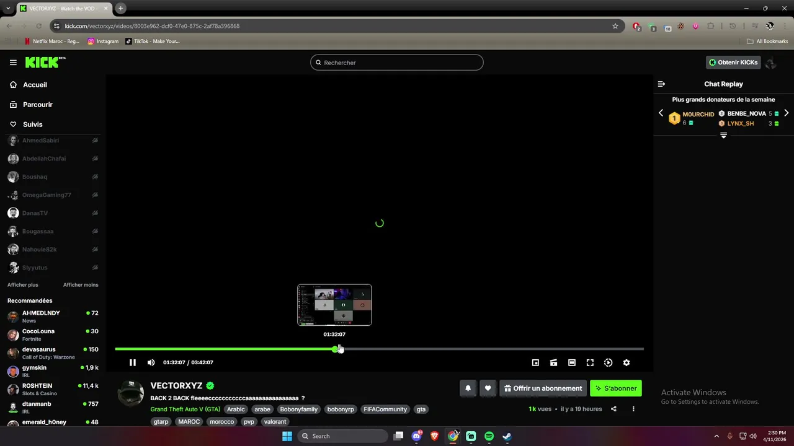Open VECTORXYZ channel avatar
The width and height of the screenshot is (794, 446).
[131, 393]
